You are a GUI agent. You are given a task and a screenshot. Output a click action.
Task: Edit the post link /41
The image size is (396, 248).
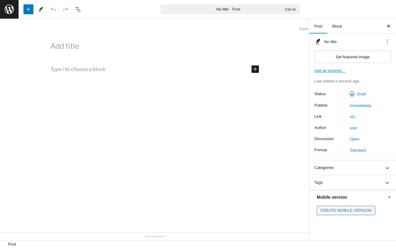click(x=352, y=117)
